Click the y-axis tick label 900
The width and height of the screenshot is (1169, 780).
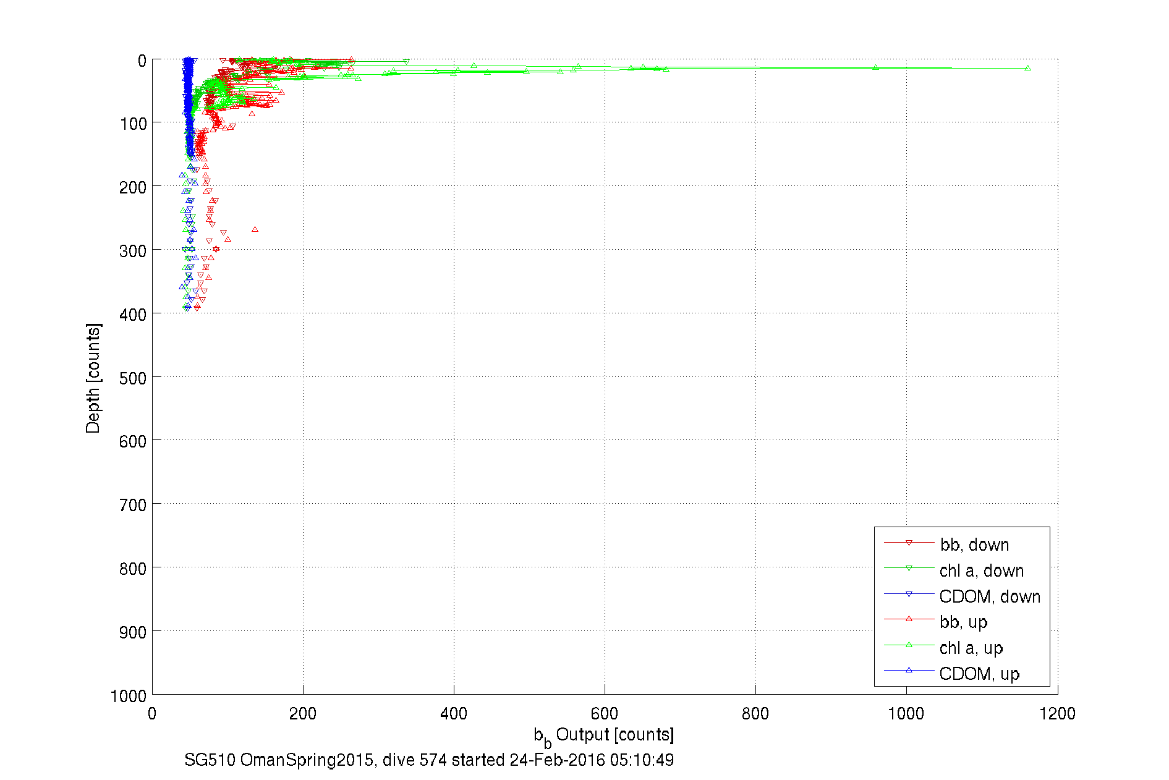133,632
